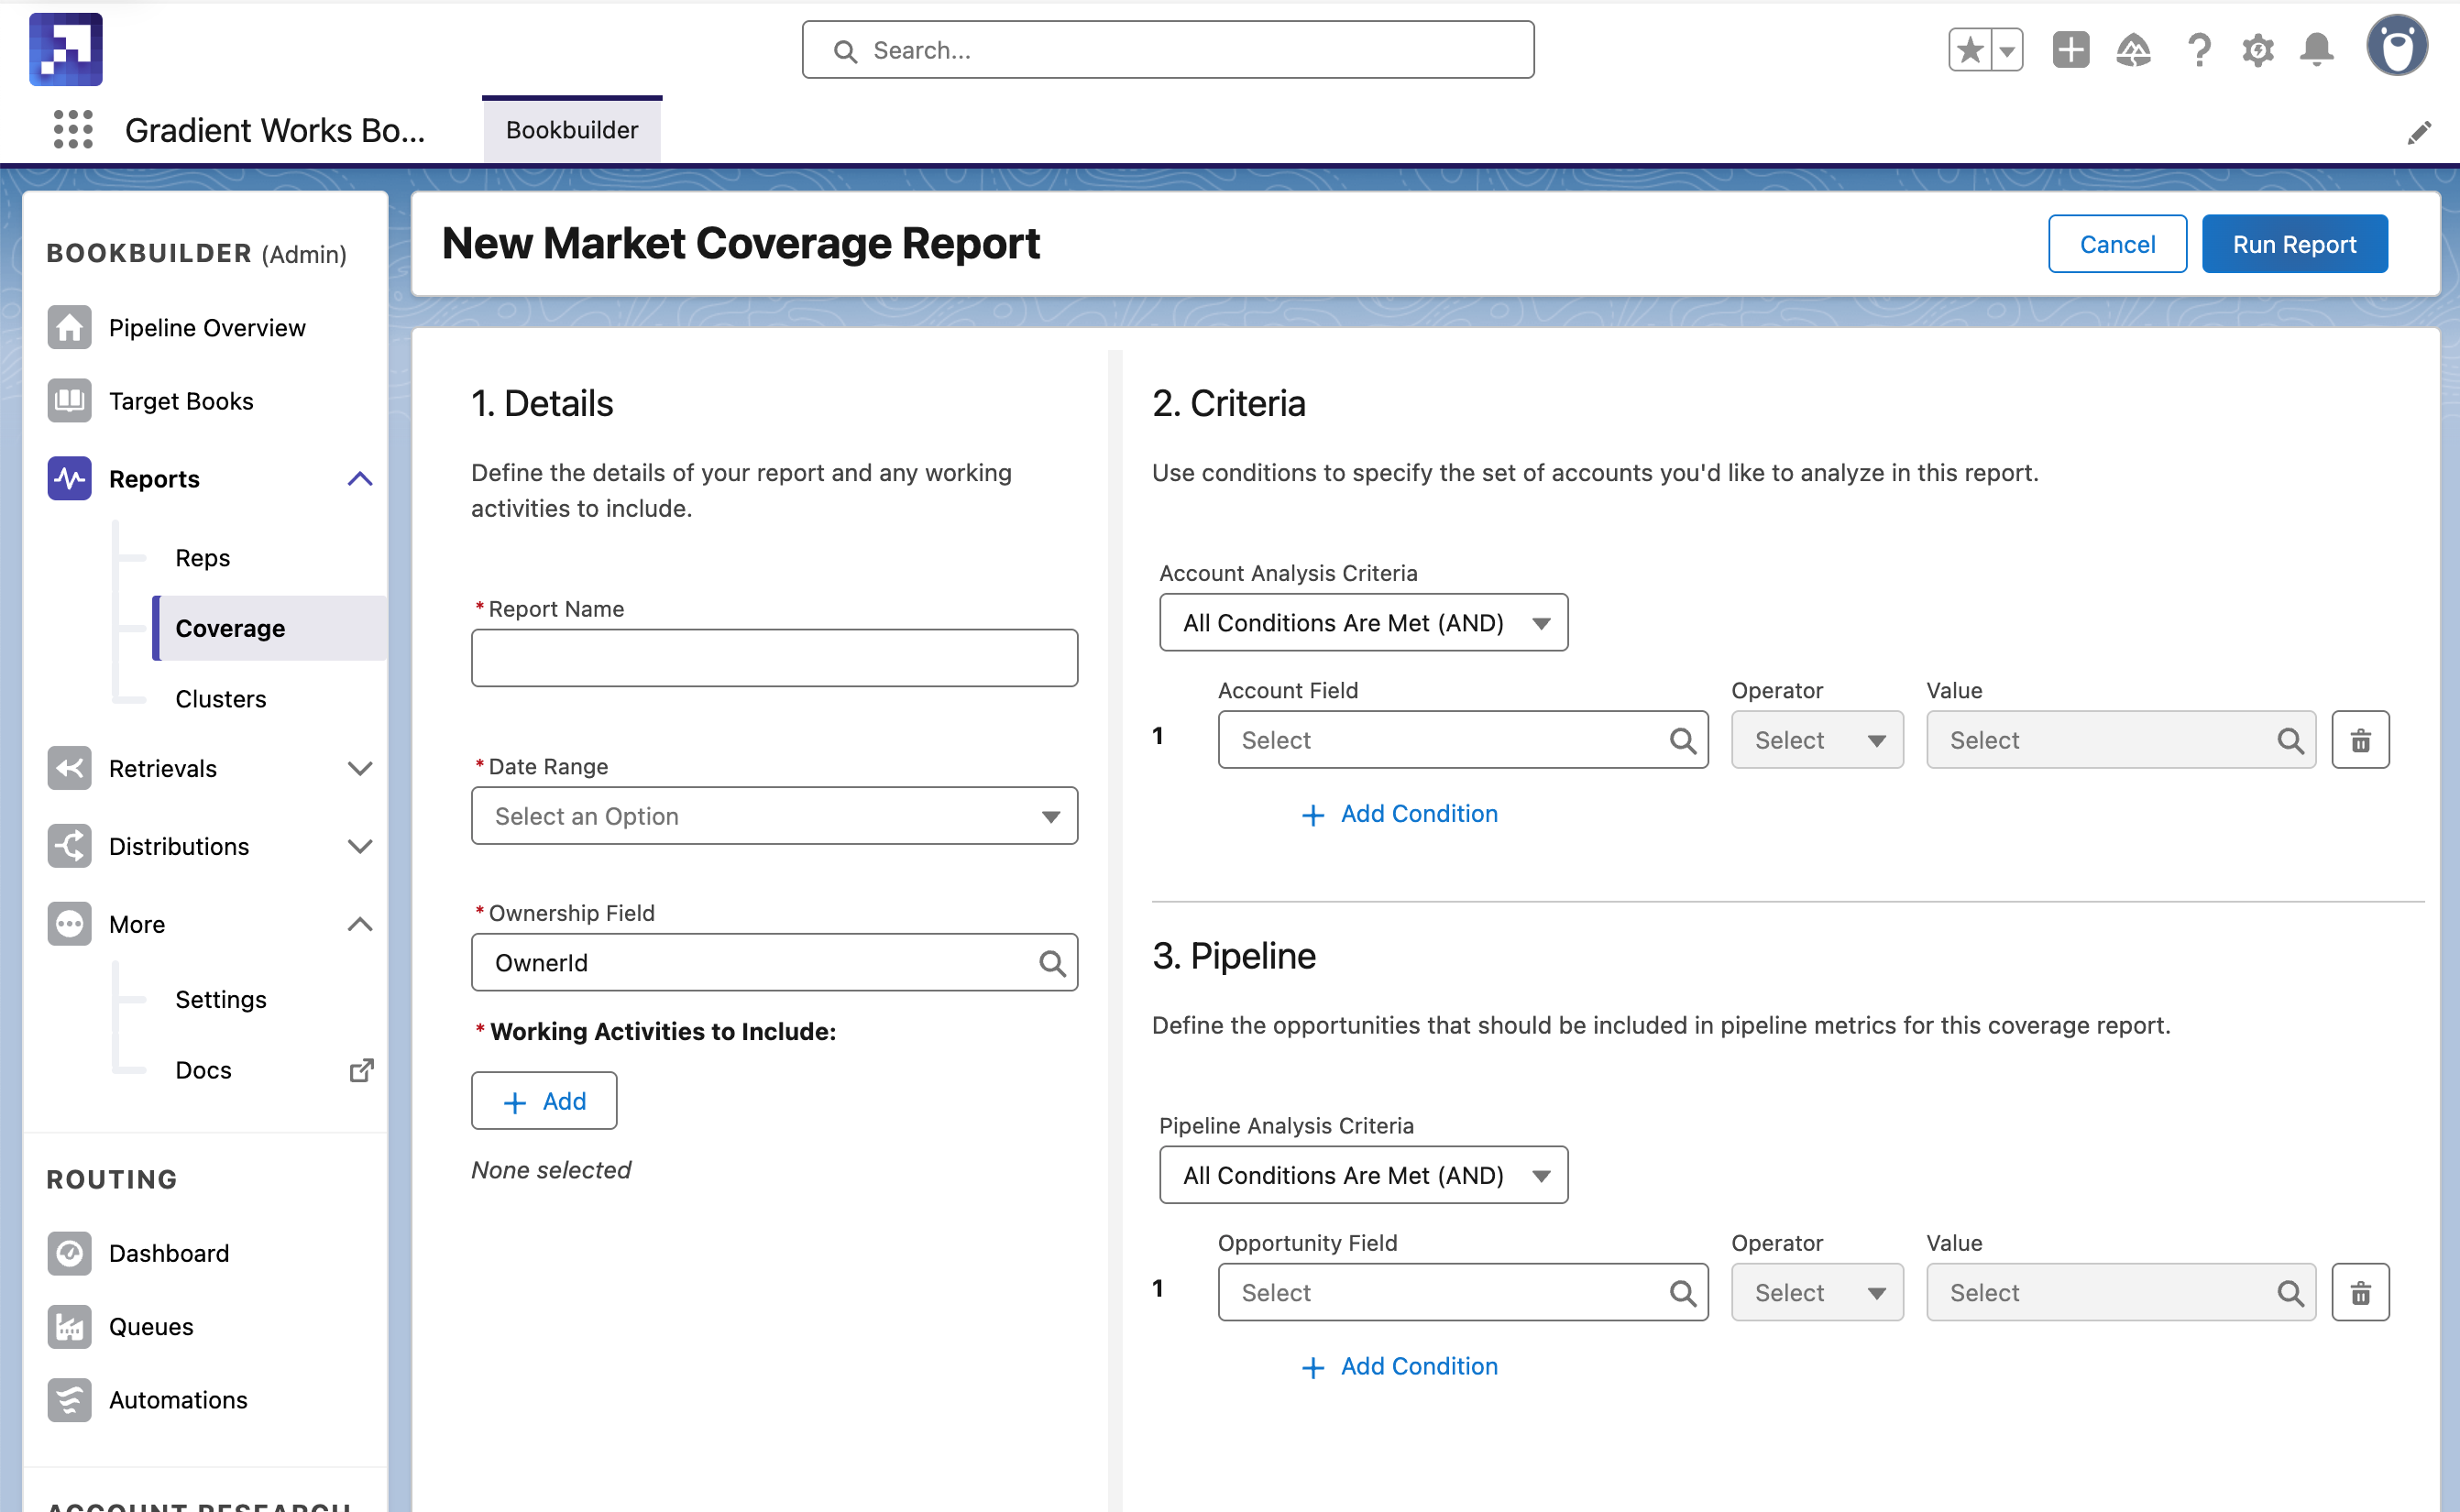Click the Run Report button

[2294, 244]
